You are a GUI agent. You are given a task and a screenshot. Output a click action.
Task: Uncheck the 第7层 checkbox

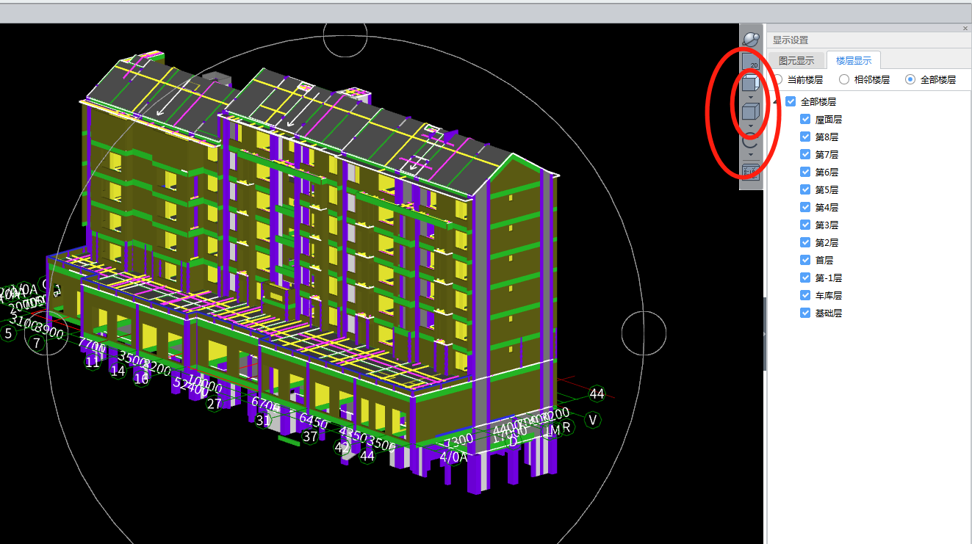[805, 154]
